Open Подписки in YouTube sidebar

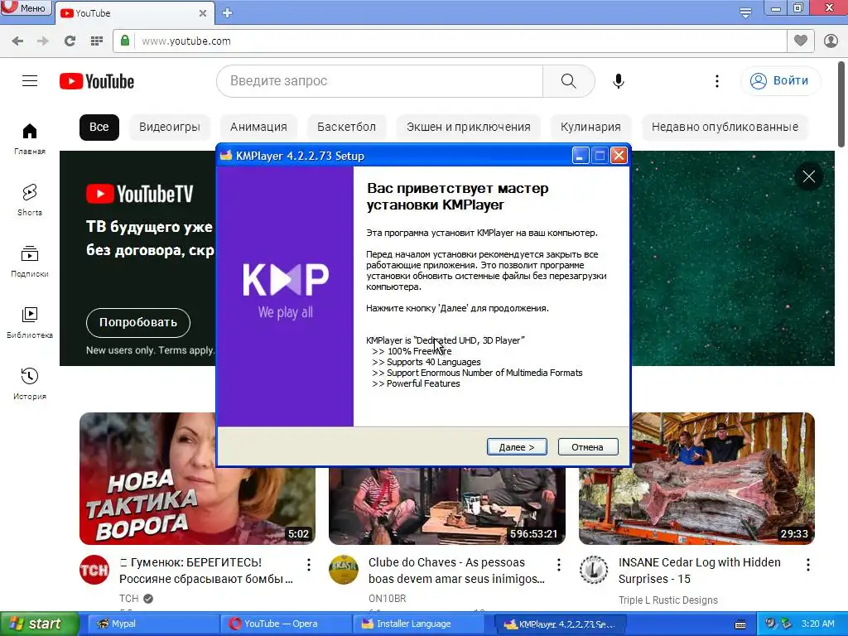[x=30, y=262]
